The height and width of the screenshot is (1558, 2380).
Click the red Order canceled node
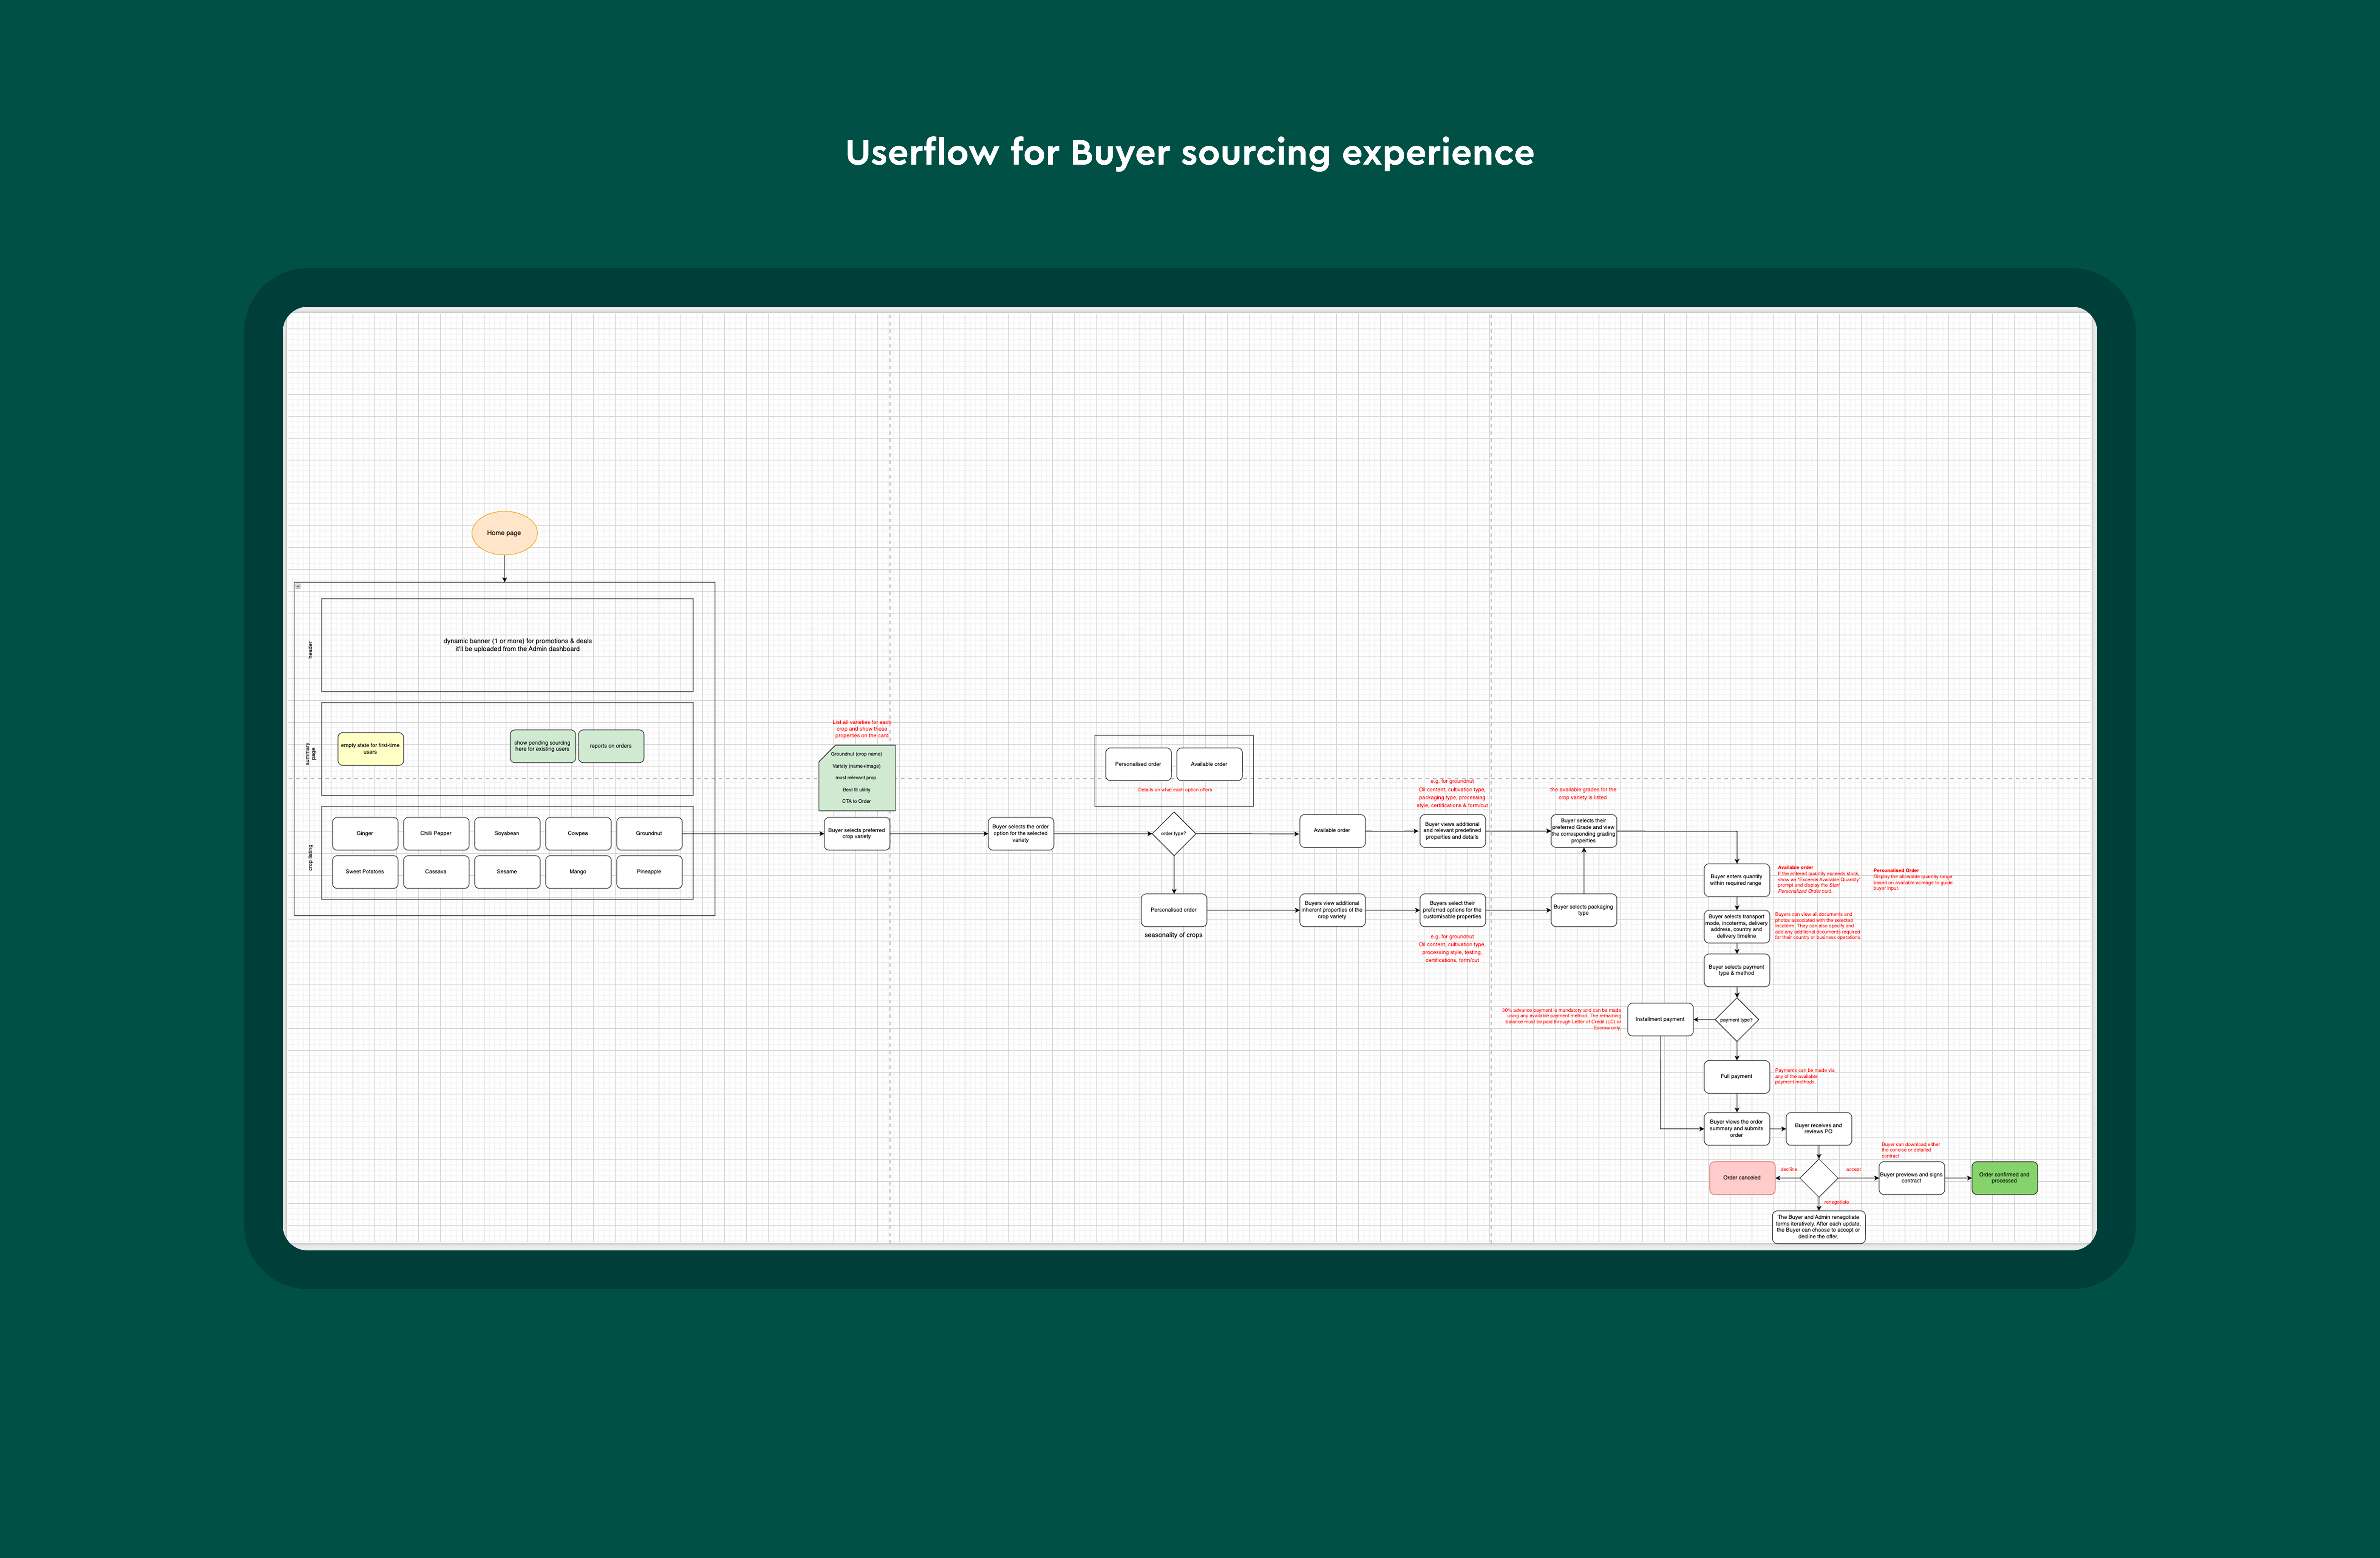[1742, 1178]
